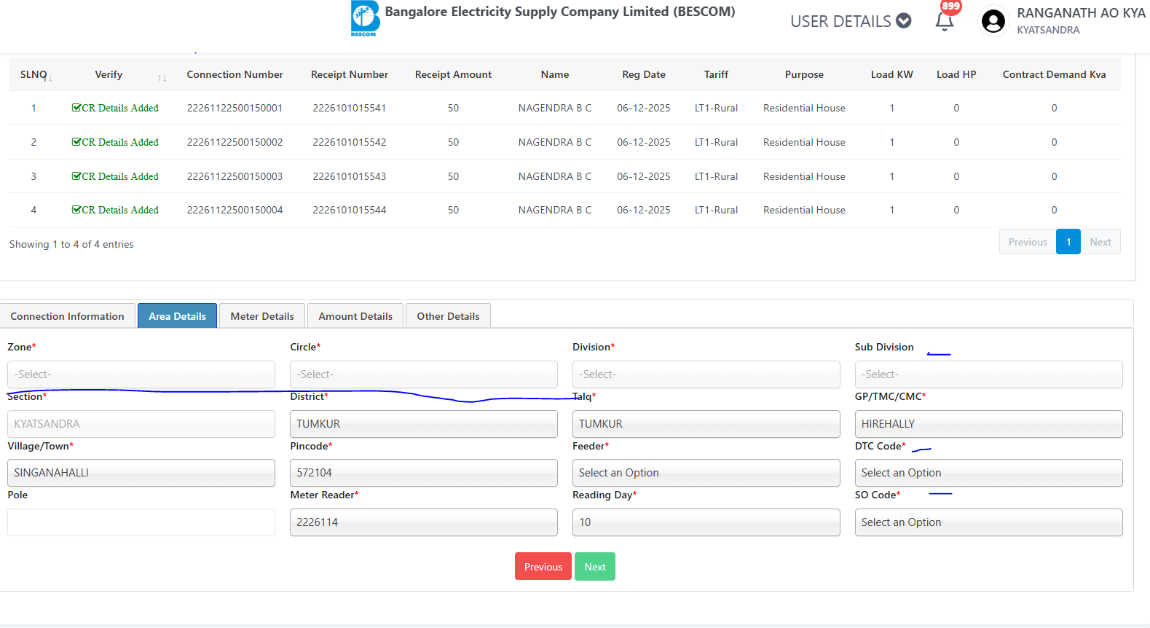This screenshot has width=1150, height=628.
Task: Click the SLNO column sort arrows
Action: point(50,77)
